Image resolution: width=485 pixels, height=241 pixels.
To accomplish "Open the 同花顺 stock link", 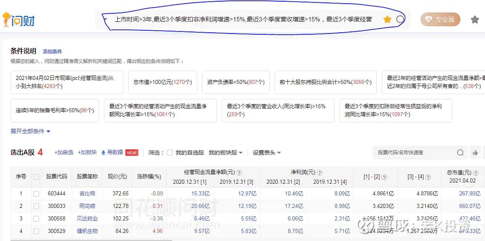I will point(87,206).
